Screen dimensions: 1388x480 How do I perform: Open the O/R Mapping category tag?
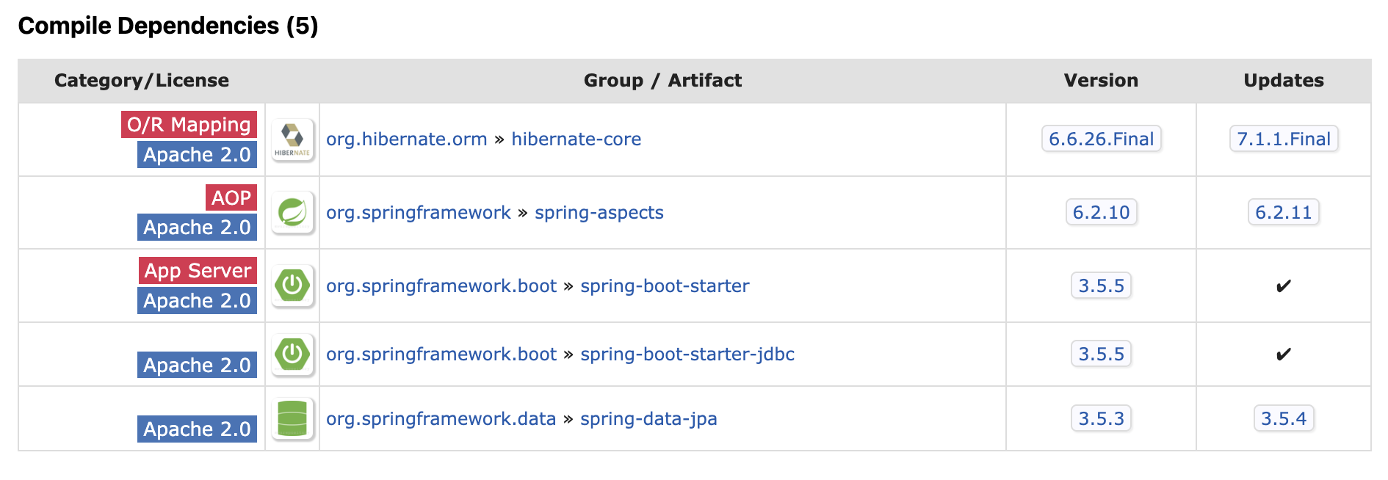[189, 124]
